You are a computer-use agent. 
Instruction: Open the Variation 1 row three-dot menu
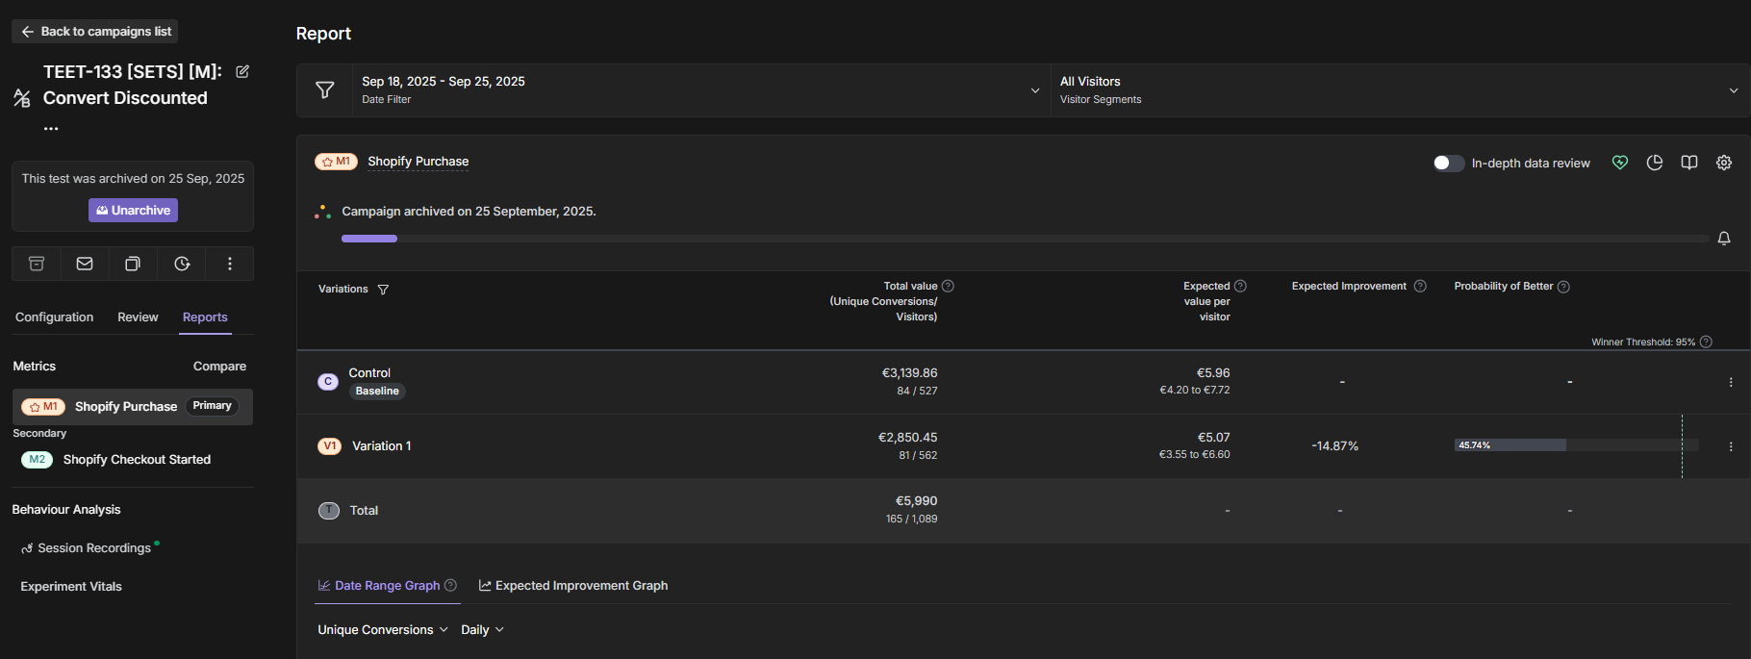tap(1731, 446)
